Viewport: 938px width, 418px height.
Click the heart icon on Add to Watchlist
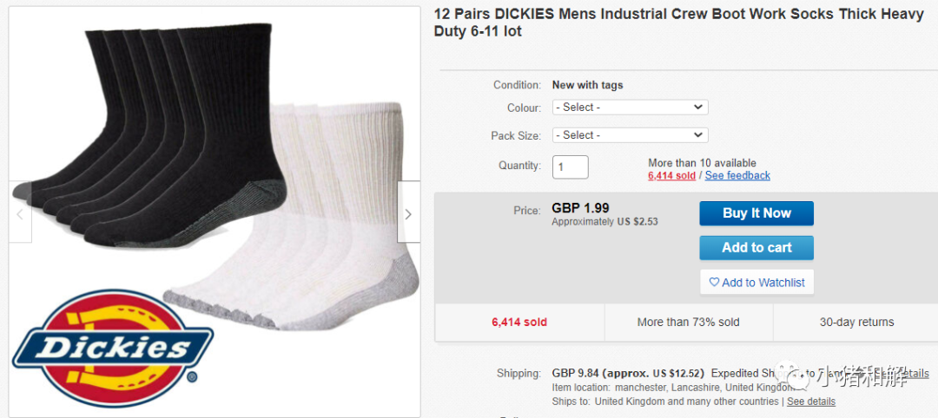coord(714,282)
